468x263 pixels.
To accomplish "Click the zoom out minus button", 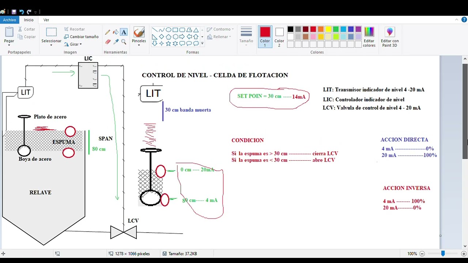I will tap(422, 254).
